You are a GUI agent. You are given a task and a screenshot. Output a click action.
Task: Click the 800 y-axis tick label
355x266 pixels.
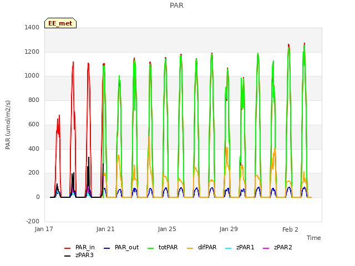pyautogui.click(x=34, y=100)
